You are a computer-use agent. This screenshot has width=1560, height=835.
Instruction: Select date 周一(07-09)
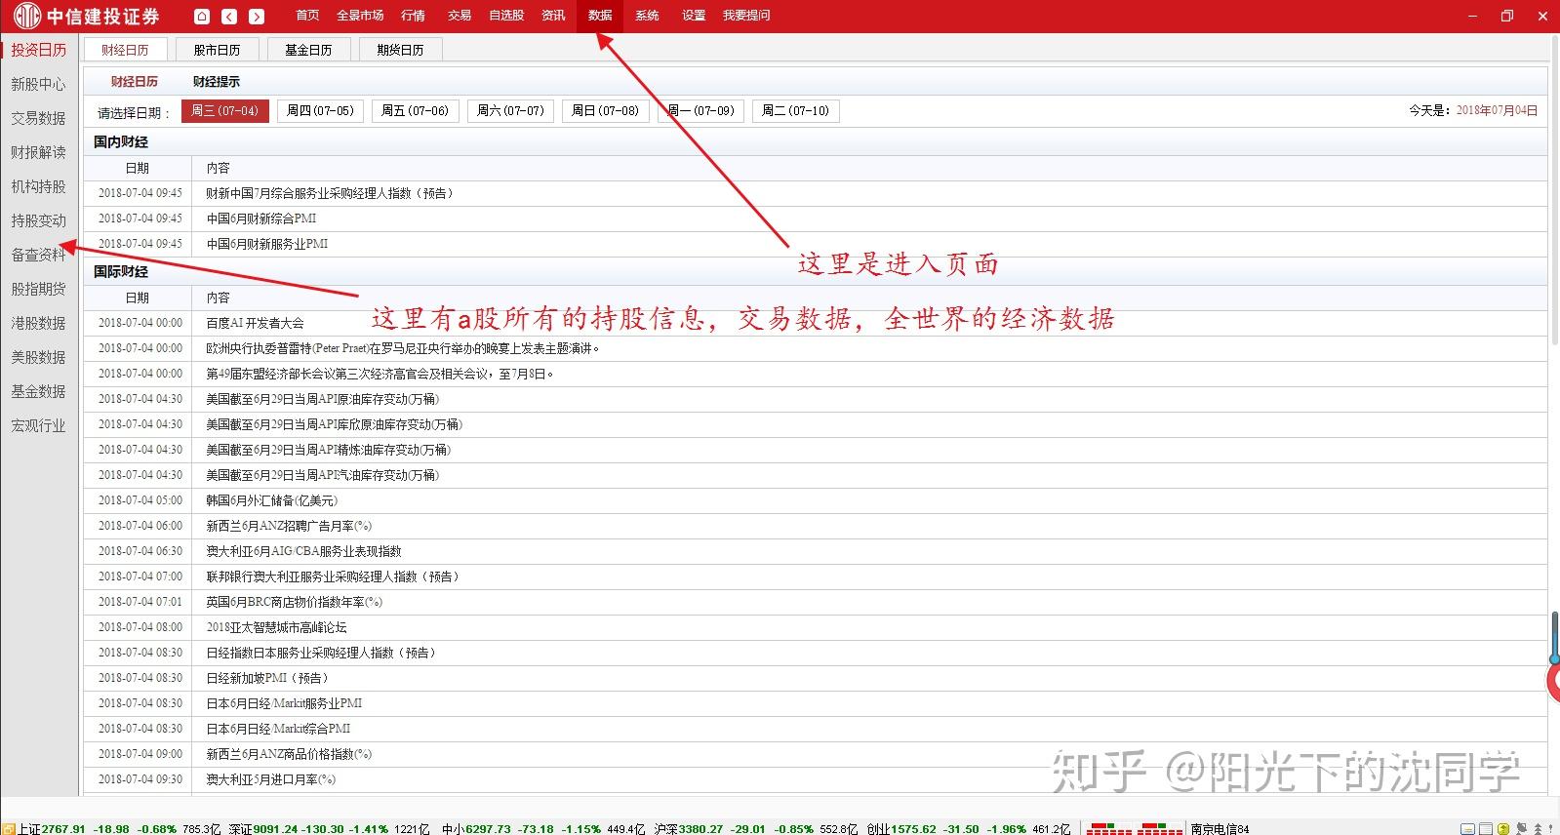click(x=700, y=111)
